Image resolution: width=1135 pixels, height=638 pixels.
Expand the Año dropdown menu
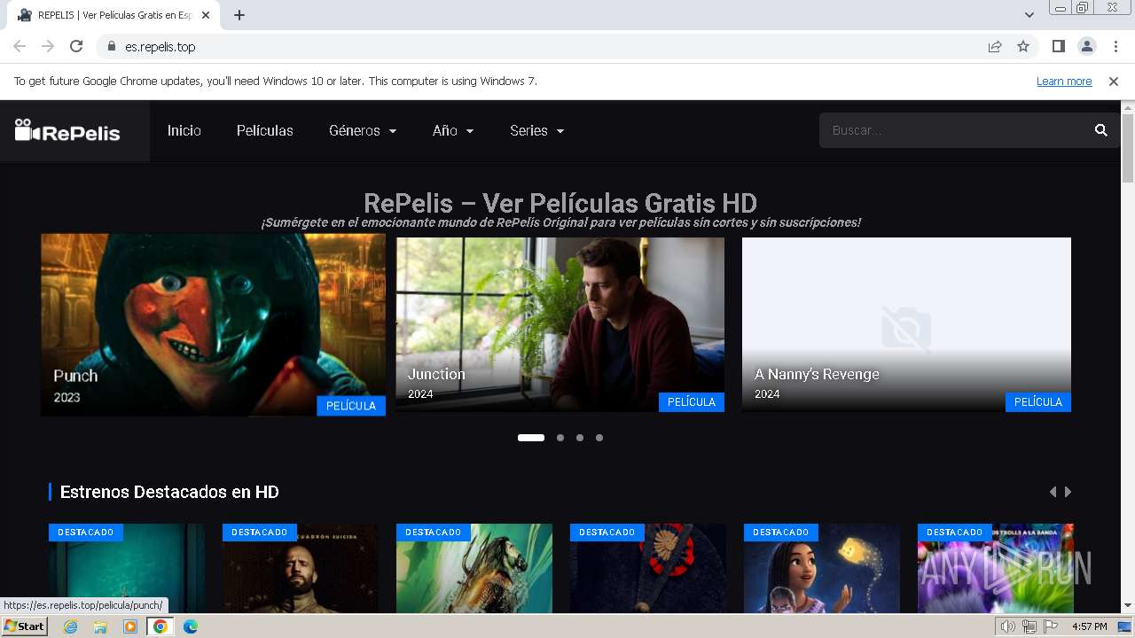[x=453, y=130]
